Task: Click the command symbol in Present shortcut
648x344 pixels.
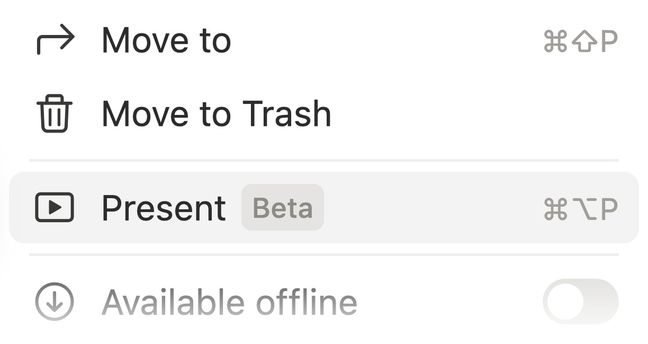Action: click(556, 208)
